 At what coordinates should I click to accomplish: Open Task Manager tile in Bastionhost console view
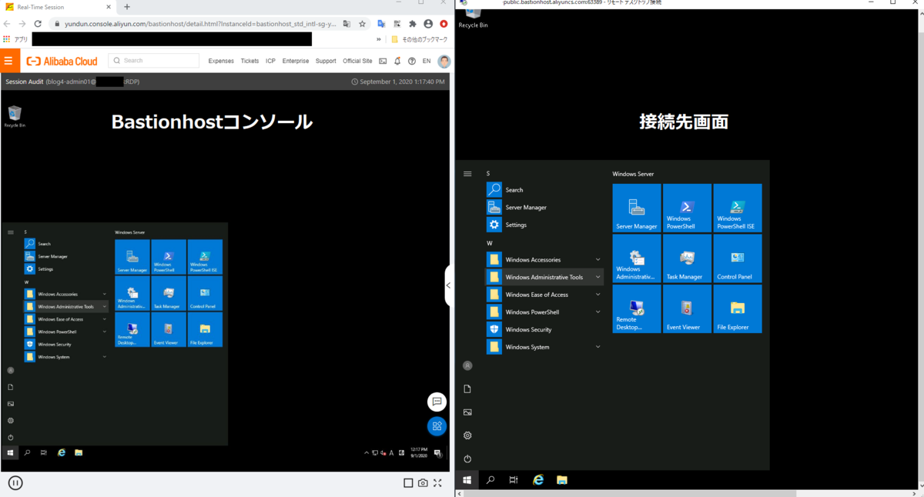tap(168, 293)
